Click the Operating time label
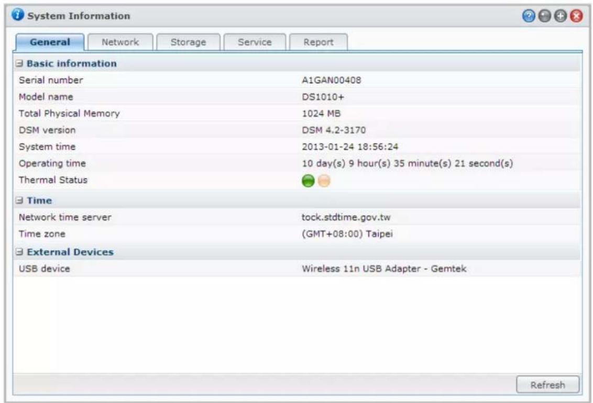Screen dimensions: 593x403 pyautogui.click(x=52, y=163)
